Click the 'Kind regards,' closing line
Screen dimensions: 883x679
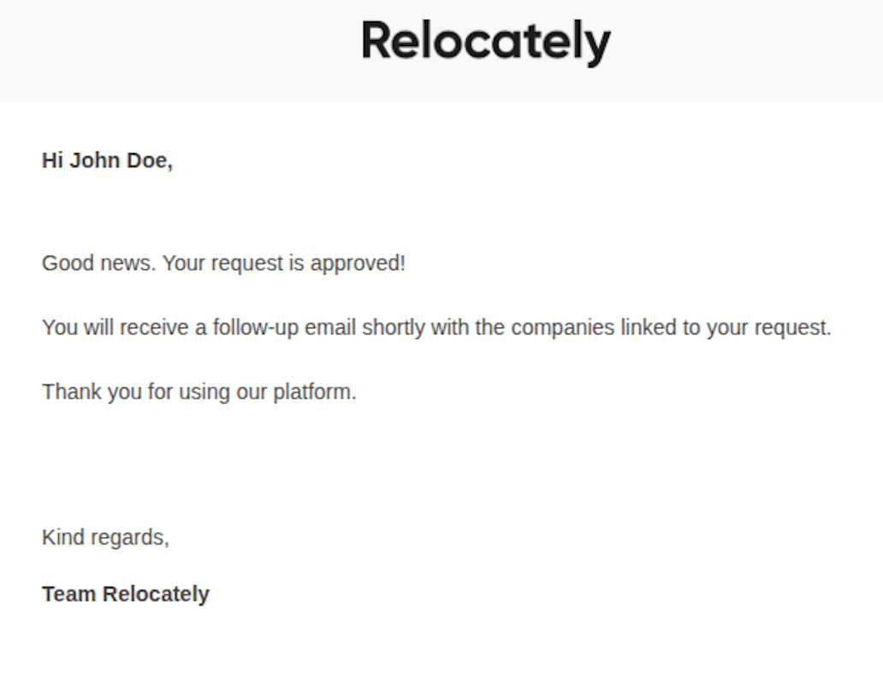coord(105,538)
